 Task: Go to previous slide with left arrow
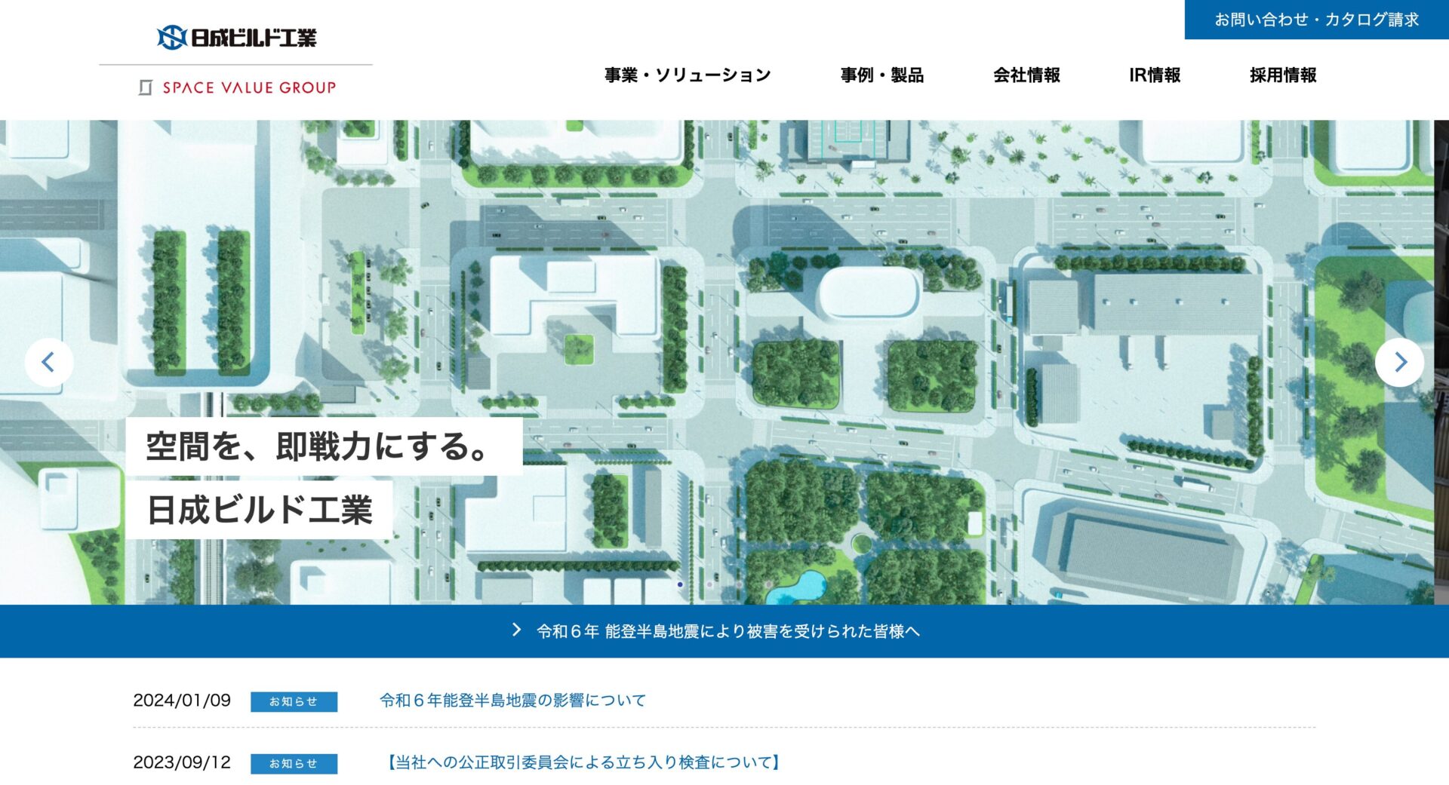tap(49, 363)
